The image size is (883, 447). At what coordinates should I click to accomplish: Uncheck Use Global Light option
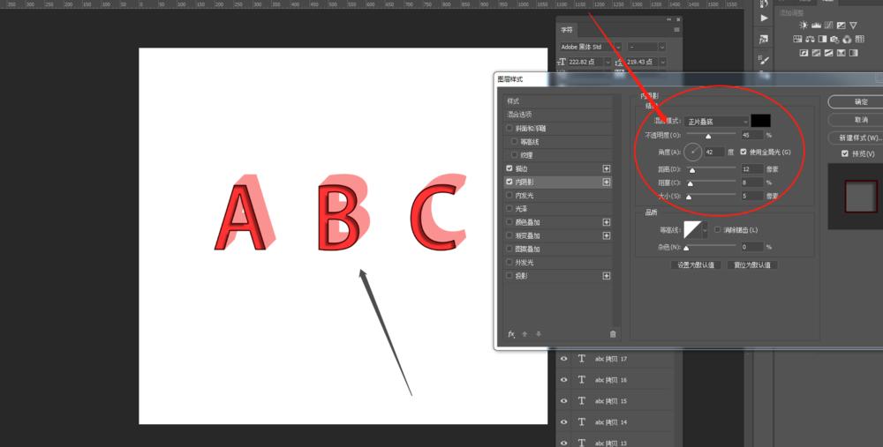[743, 152]
